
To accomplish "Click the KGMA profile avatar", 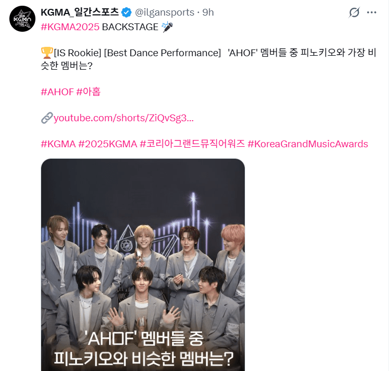I will [22, 19].
